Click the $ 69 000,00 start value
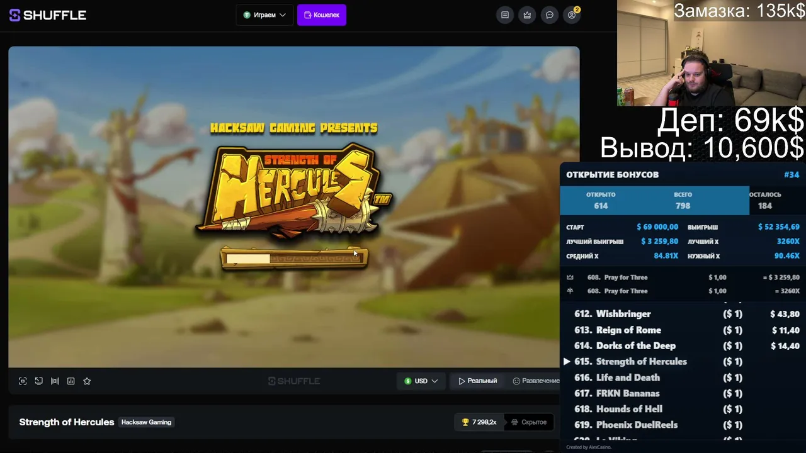The width and height of the screenshot is (806, 453). [657, 227]
